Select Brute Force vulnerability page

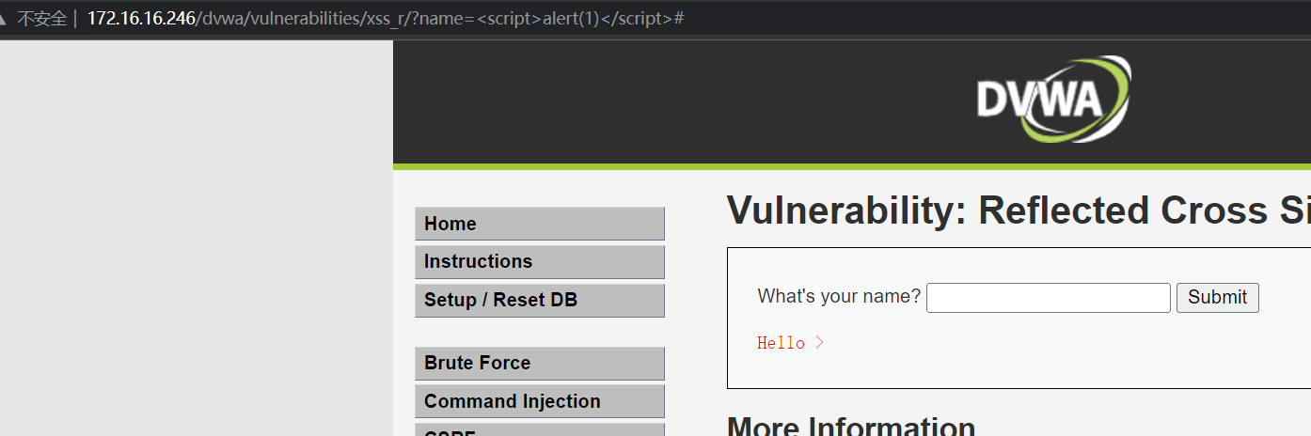click(x=540, y=363)
